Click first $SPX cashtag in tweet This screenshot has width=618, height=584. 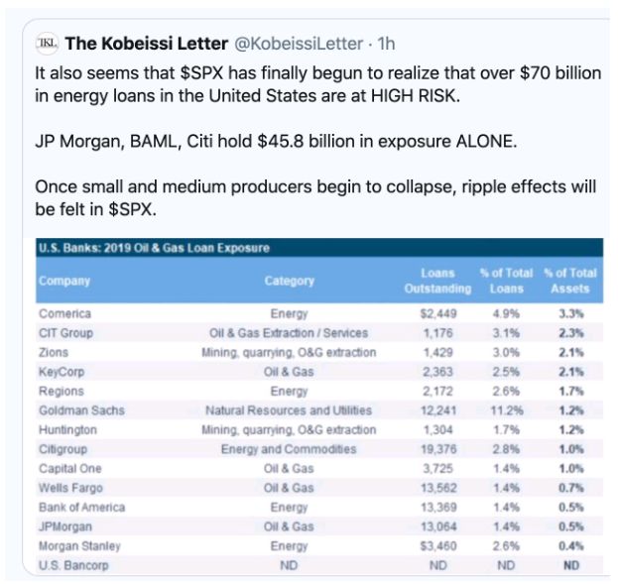point(202,73)
